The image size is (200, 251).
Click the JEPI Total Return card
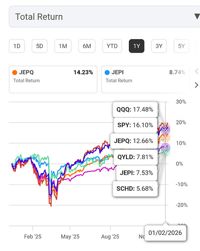click(145, 79)
